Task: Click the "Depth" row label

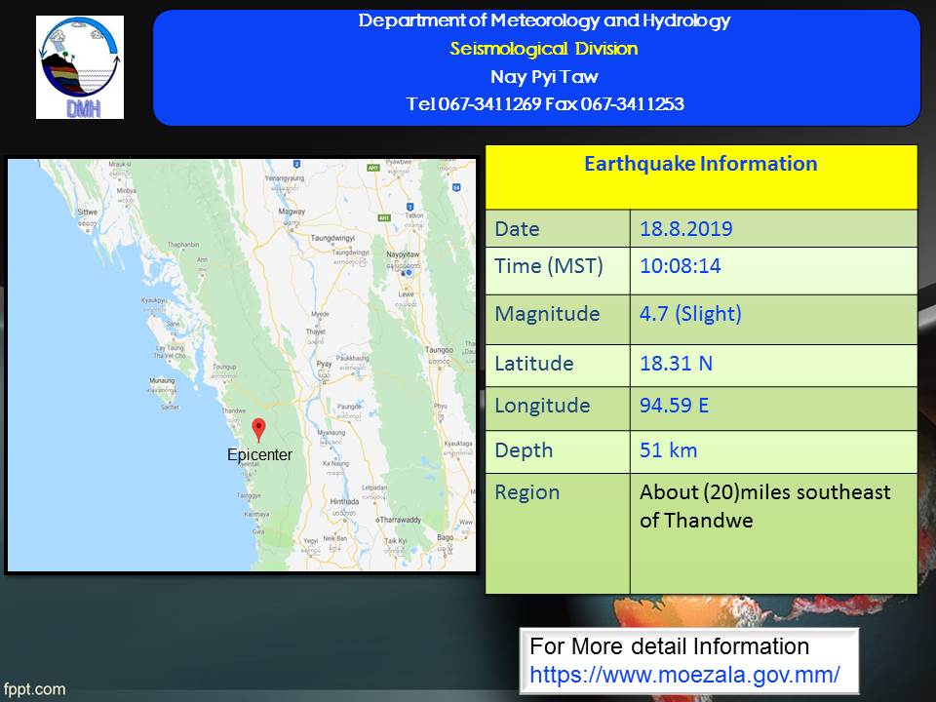Action: pyautogui.click(x=525, y=450)
